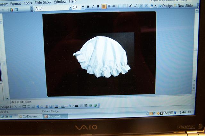Open drawing toolbar Font Color dropdown arrow
The width and height of the screenshot is (205, 136).
pyautogui.click(x=73, y=106)
